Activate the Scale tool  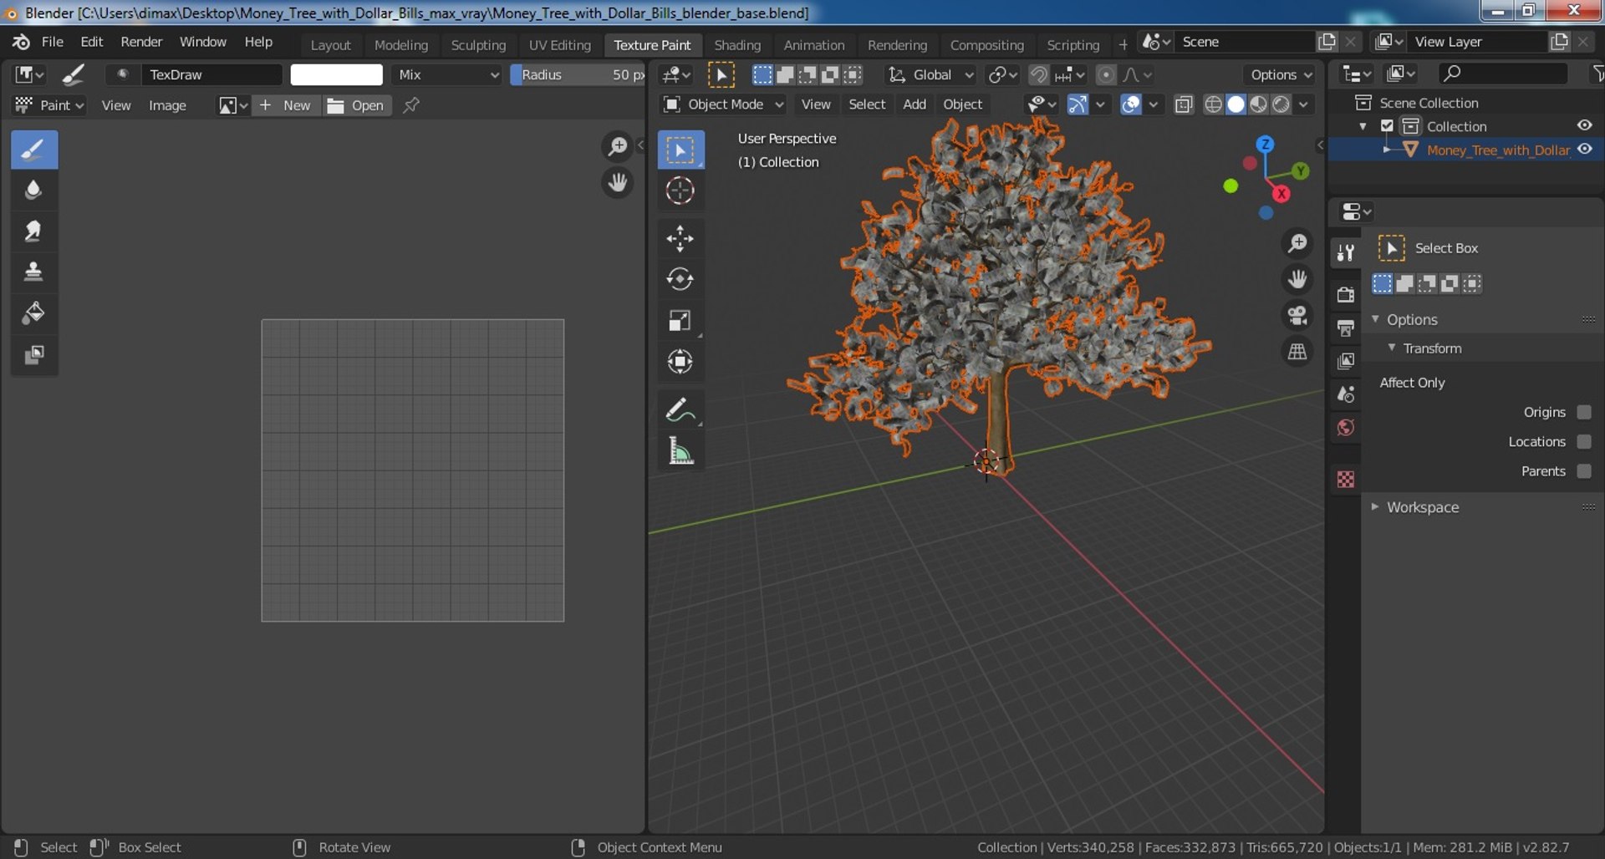coord(680,320)
